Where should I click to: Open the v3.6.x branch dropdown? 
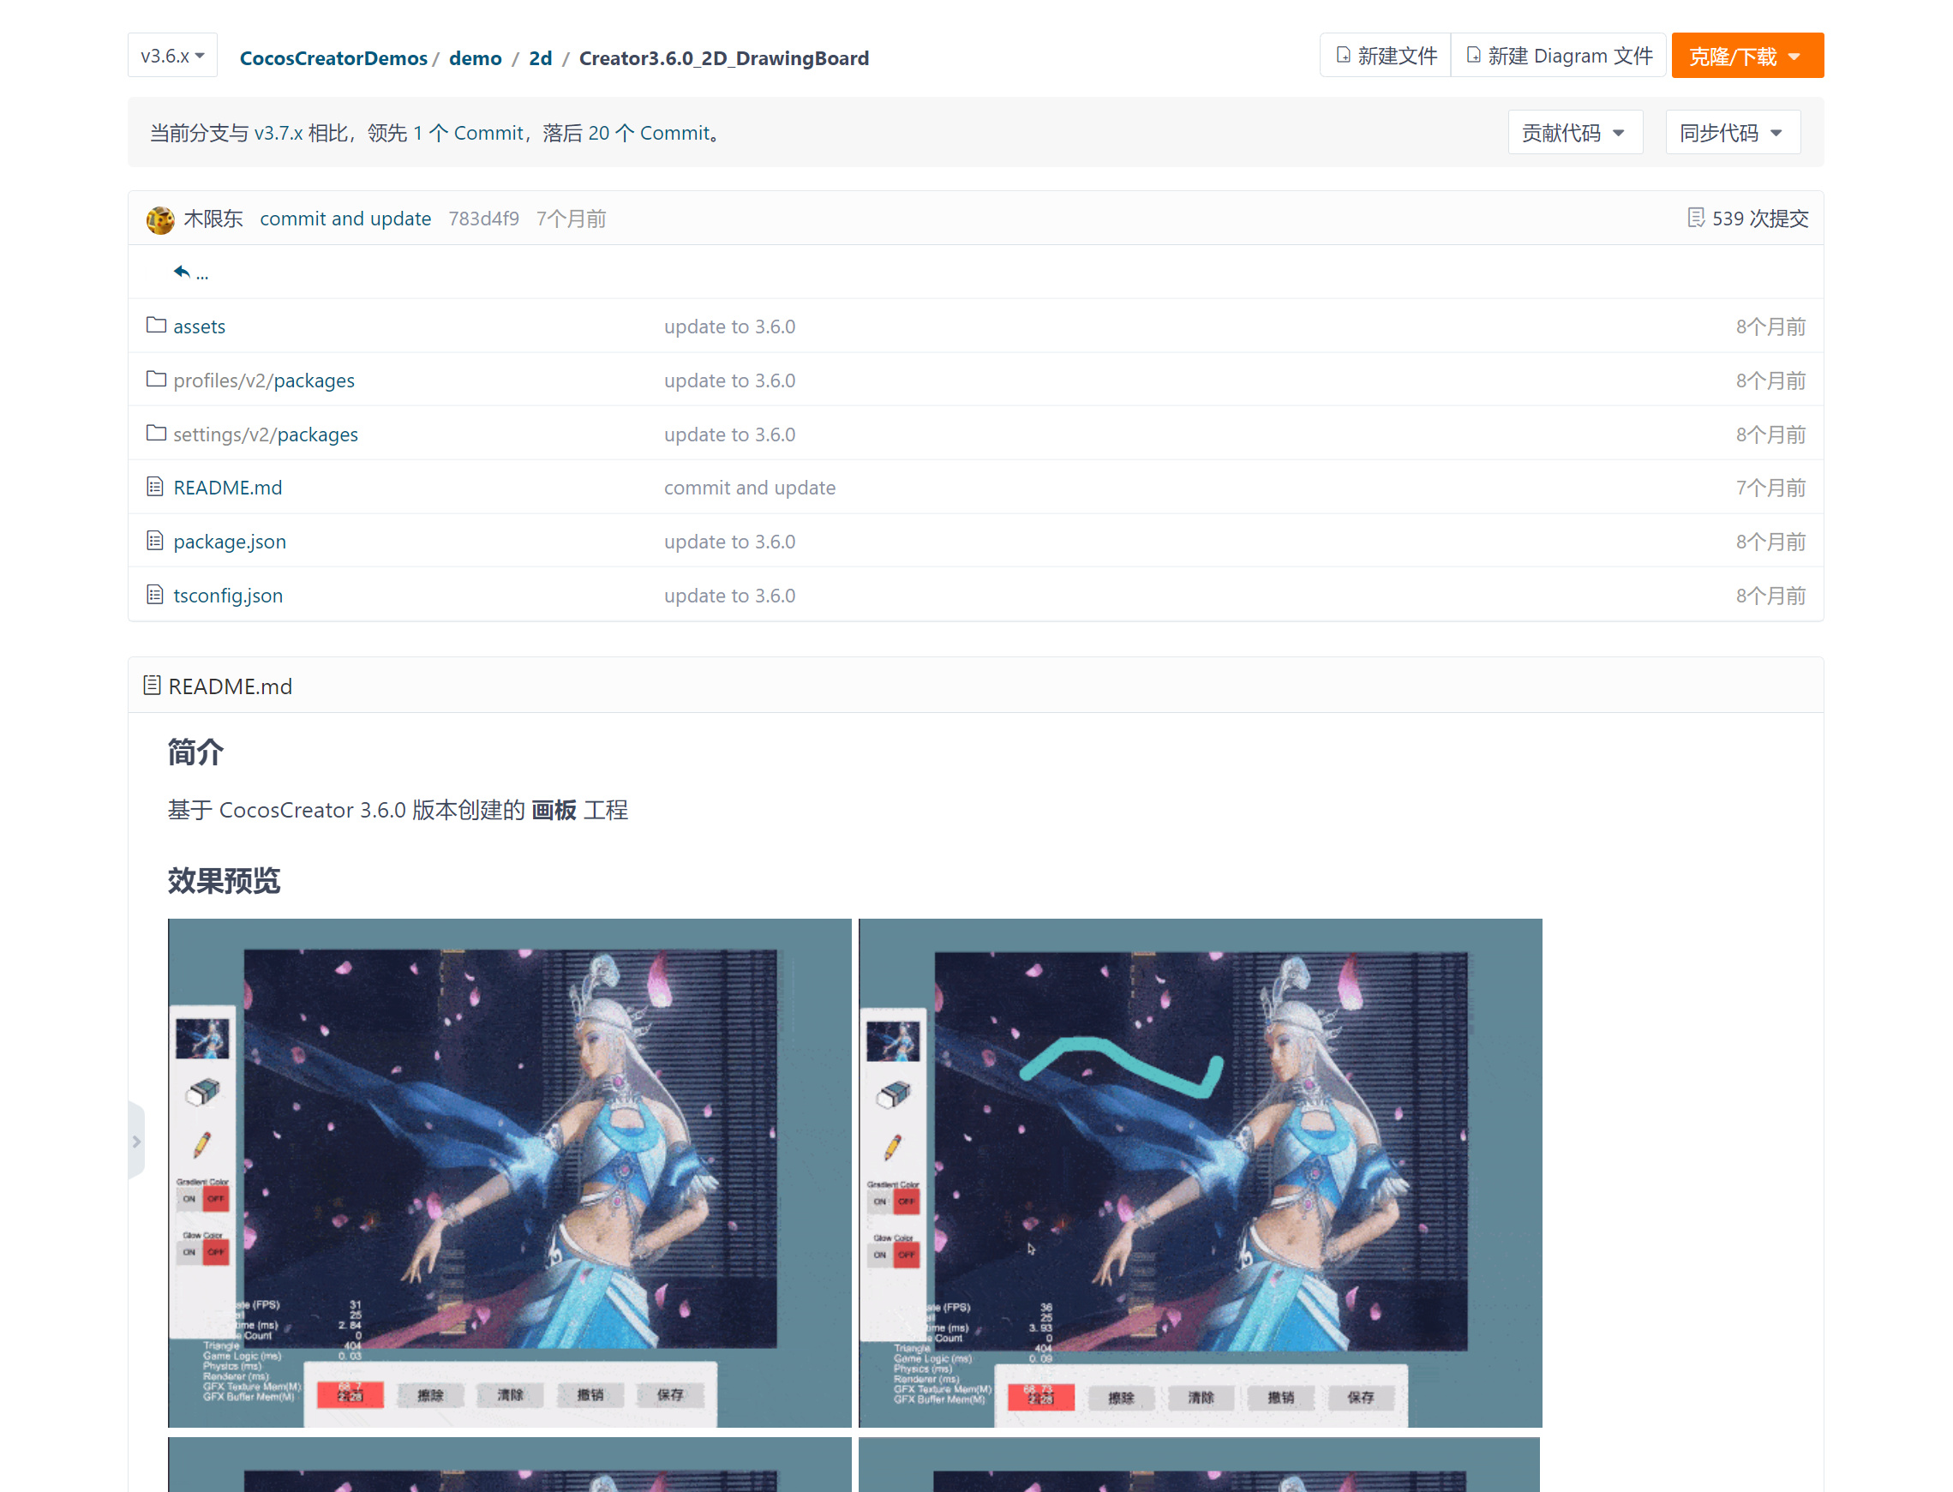(x=172, y=56)
